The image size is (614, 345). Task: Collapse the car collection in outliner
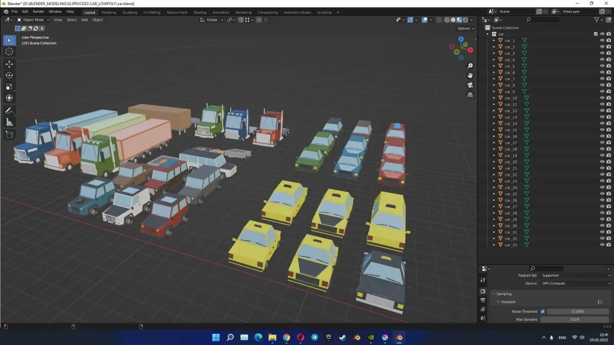coord(488,34)
